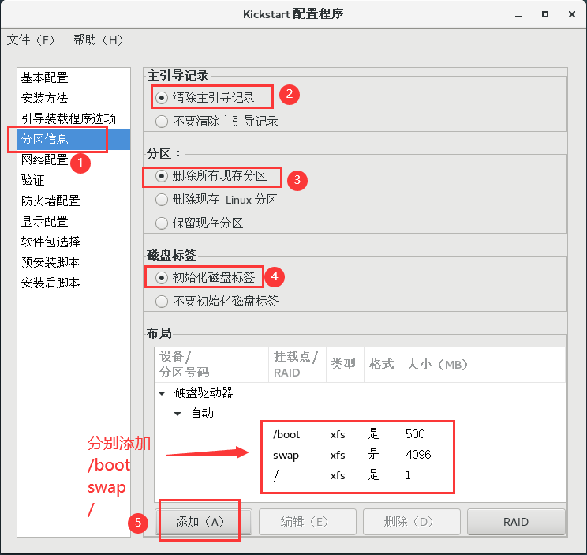Switch to 显示配置 section
587x555 pixels.
click(73, 221)
